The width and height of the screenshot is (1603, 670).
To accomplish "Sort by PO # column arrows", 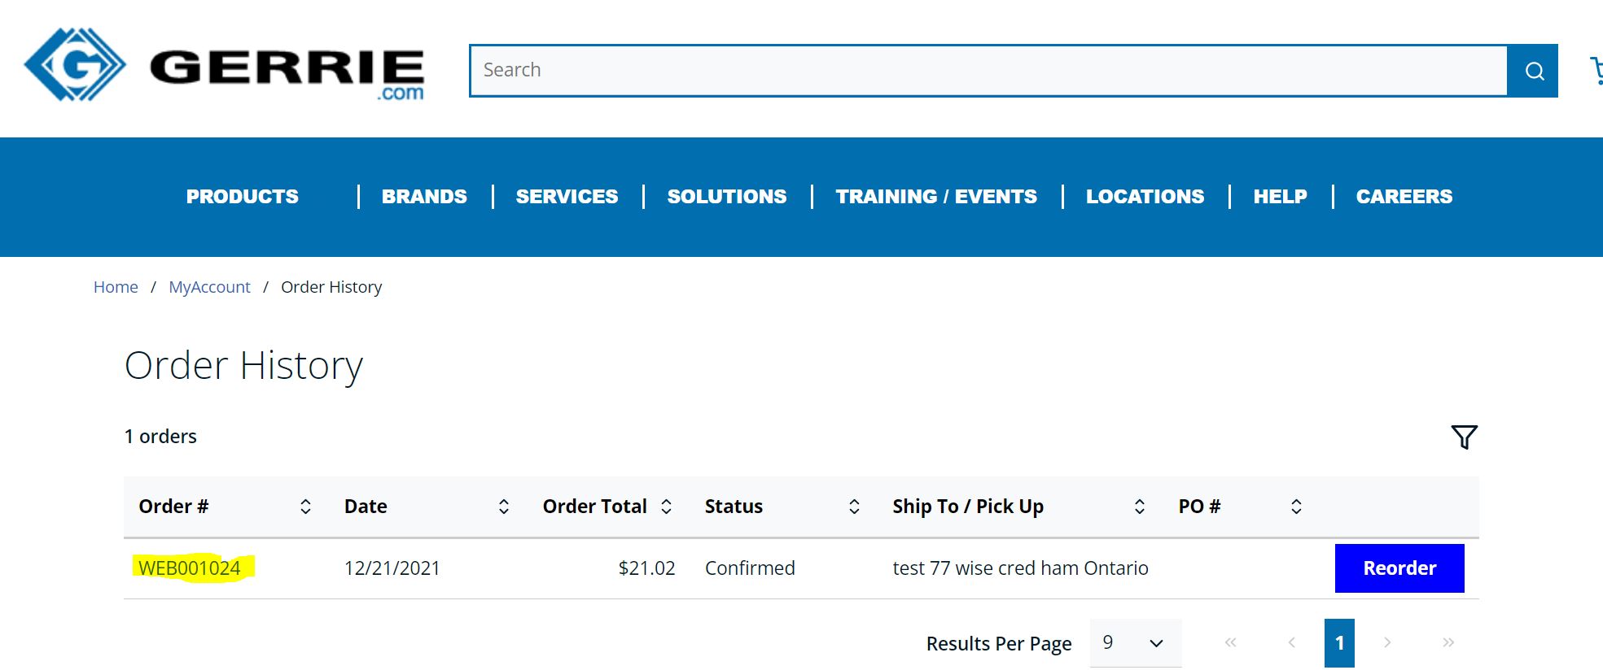I will click(1296, 507).
